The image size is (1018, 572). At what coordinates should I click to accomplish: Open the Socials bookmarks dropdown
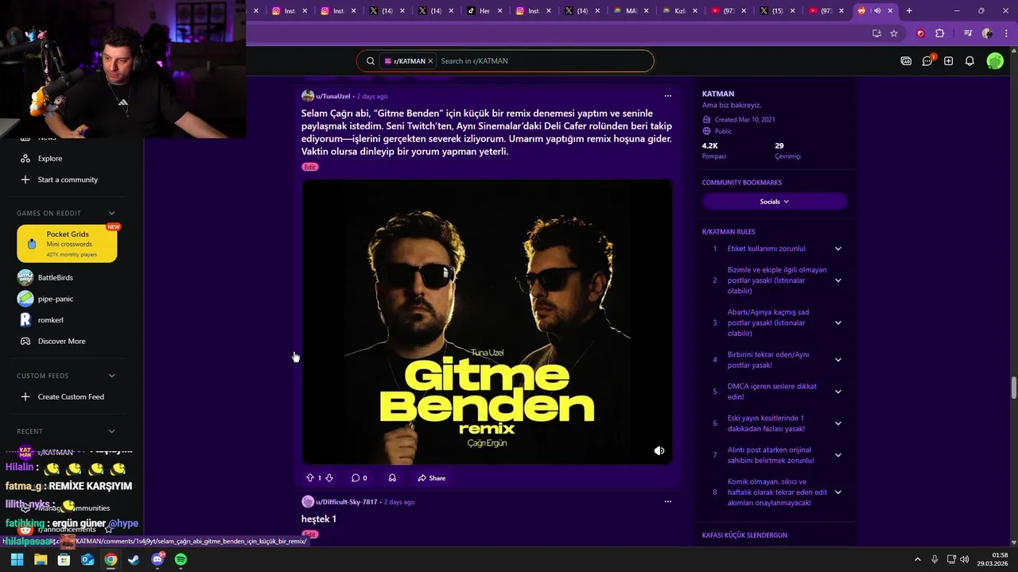(775, 202)
